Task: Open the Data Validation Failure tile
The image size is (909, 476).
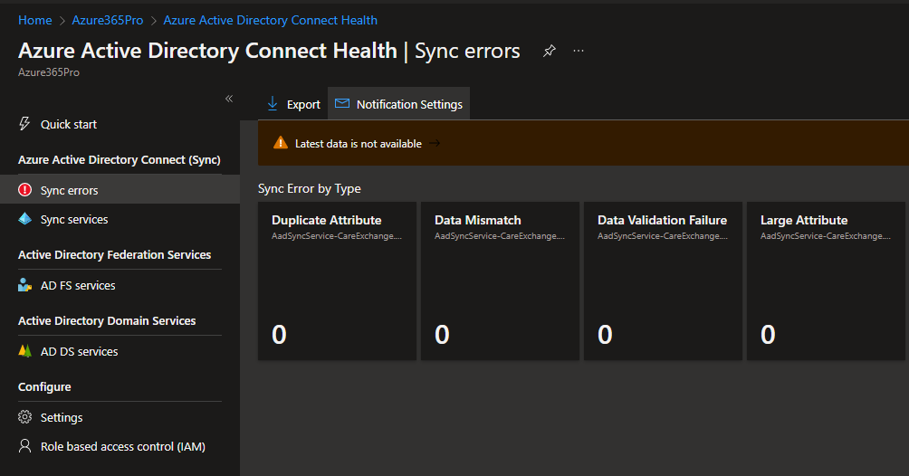Action: [664, 281]
